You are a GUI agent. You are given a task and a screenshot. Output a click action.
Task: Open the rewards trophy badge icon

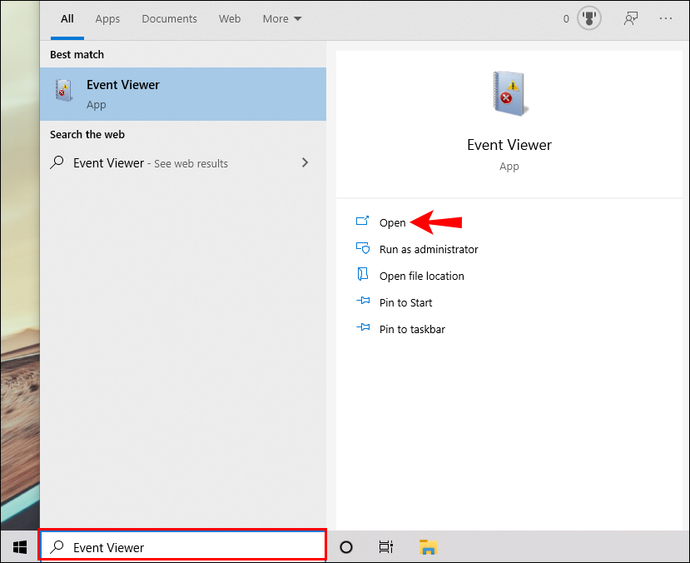point(589,18)
